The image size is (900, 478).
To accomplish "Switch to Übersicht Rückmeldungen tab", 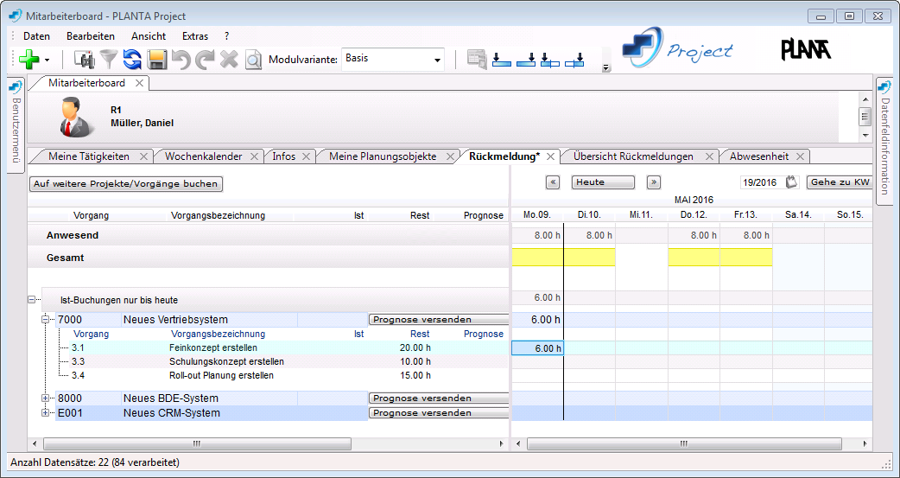I will tap(633, 156).
